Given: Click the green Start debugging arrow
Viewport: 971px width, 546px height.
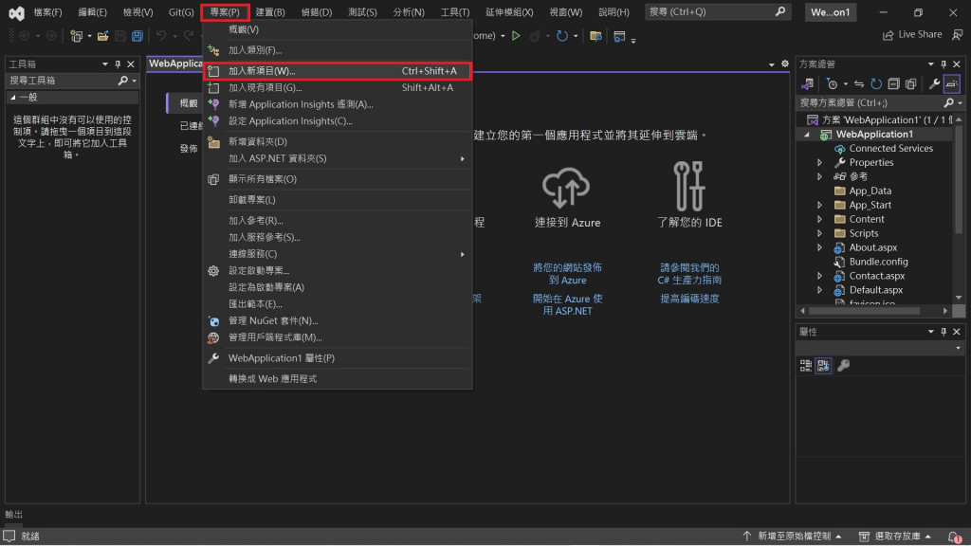Looking at the screenshot, I should pyautogui.click(x=516, y=36).
